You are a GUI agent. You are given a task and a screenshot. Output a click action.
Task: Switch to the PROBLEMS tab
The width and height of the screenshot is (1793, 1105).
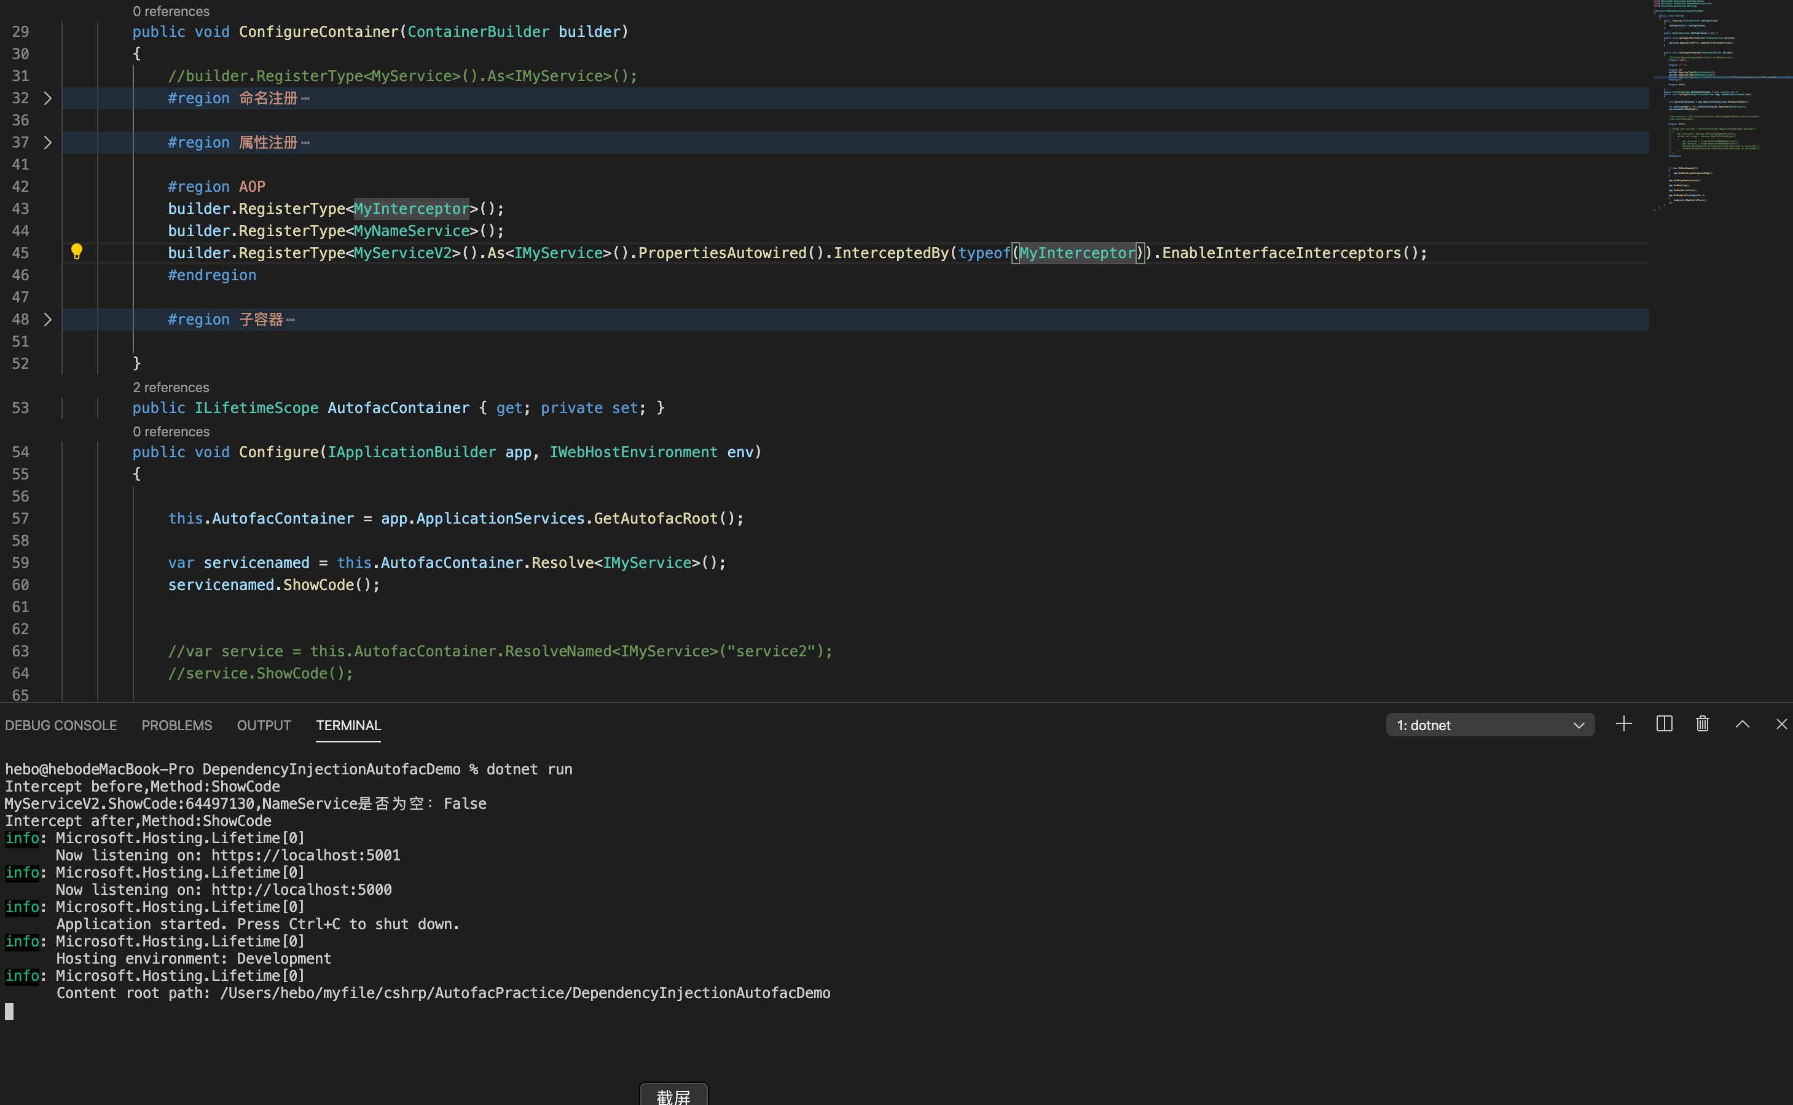[x=177, y=725]
